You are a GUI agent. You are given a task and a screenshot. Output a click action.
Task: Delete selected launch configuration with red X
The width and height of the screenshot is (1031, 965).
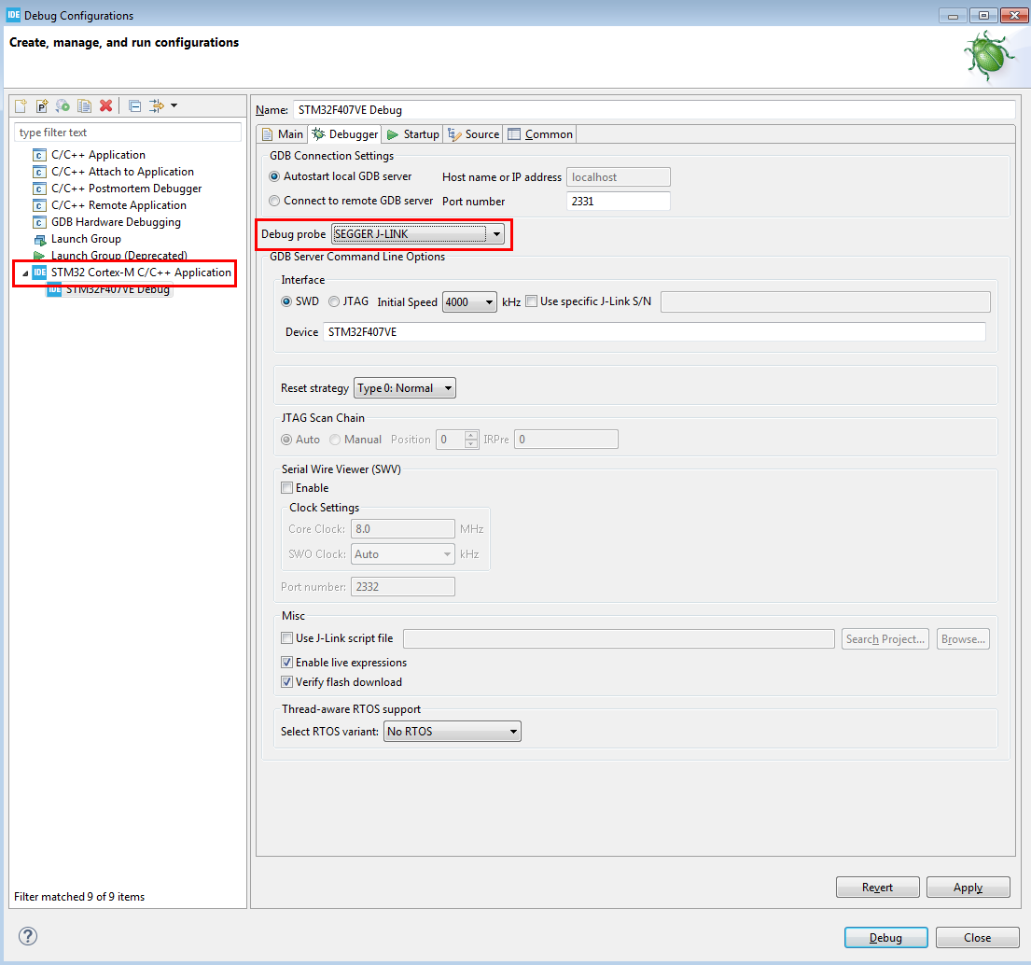[x=105, y=105]
